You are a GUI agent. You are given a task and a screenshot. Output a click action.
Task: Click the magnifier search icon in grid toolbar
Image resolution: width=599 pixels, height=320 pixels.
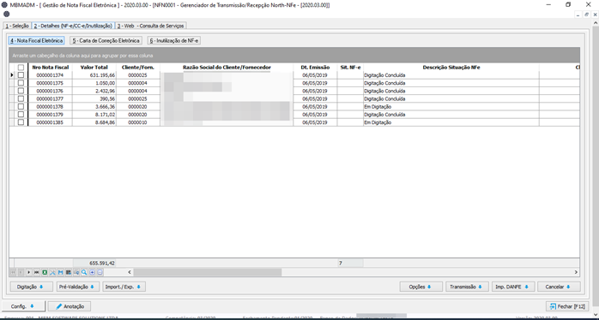pyautogui.click(x=84, y=272)
